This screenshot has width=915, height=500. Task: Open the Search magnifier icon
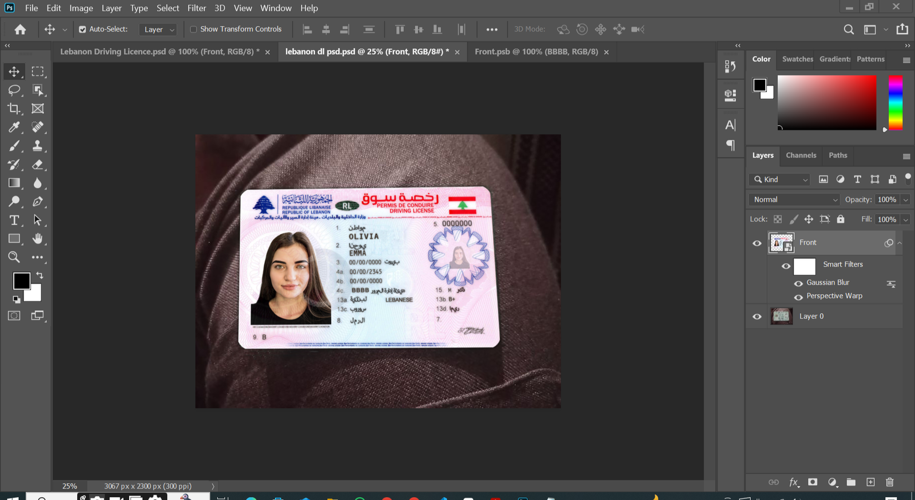tap(849, 29)
